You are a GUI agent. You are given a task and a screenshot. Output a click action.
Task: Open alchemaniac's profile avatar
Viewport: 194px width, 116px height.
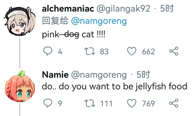coord(20,21)
